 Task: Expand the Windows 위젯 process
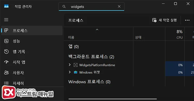[x=70, y=72]
